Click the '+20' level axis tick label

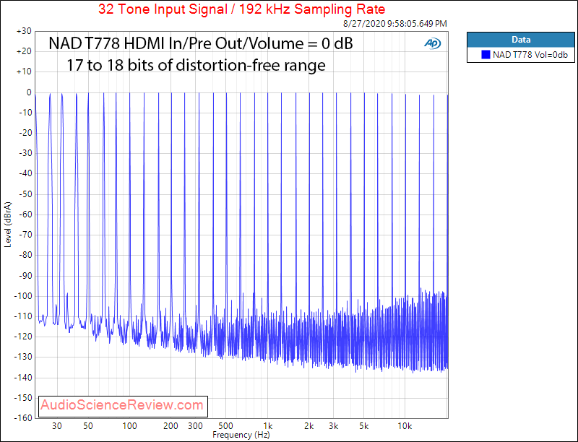[x=24, y=51]
